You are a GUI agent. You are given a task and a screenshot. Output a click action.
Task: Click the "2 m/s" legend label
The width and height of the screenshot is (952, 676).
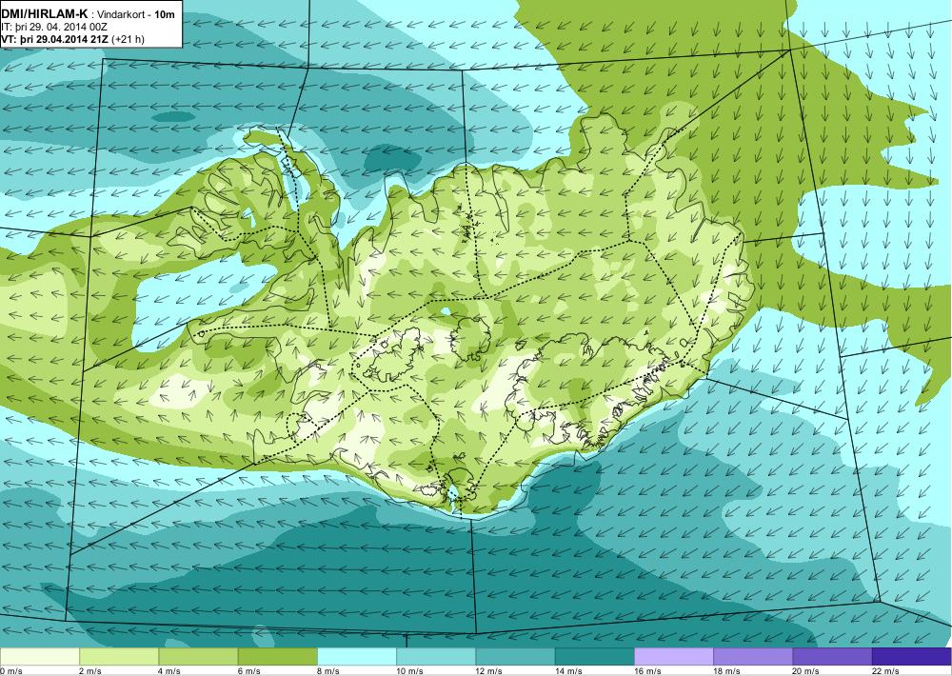[90, 671]
